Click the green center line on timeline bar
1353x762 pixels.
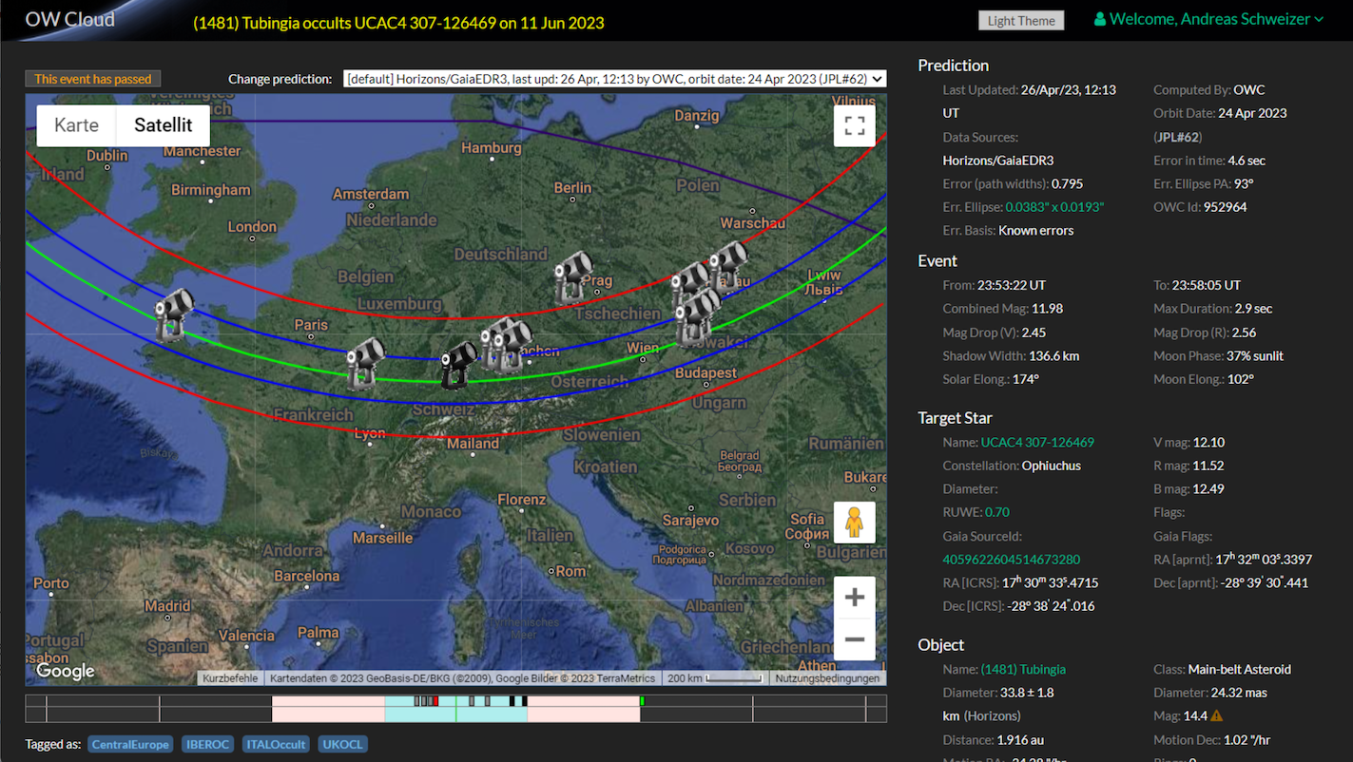[455, 709]
